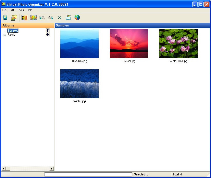This screenshot has height=178, width=211.
Task: Click the application icon in title bar
Action: click(x=4, y=4)
